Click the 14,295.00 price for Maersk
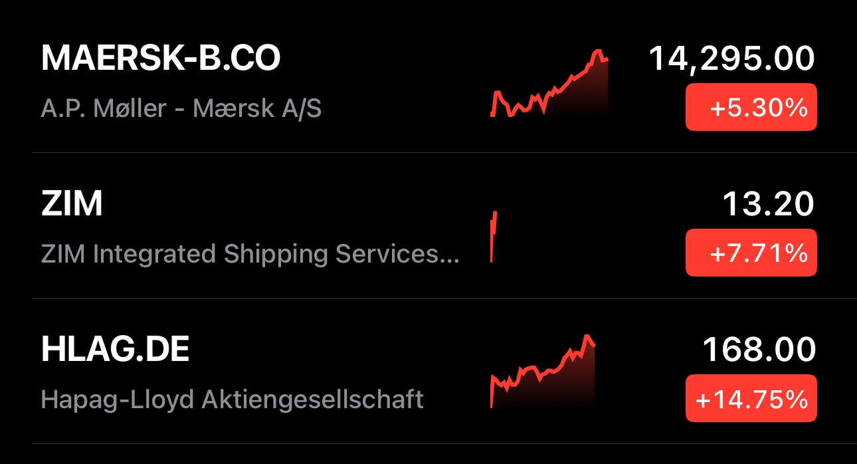Viewport: 857px width, 464px height. 731,58
